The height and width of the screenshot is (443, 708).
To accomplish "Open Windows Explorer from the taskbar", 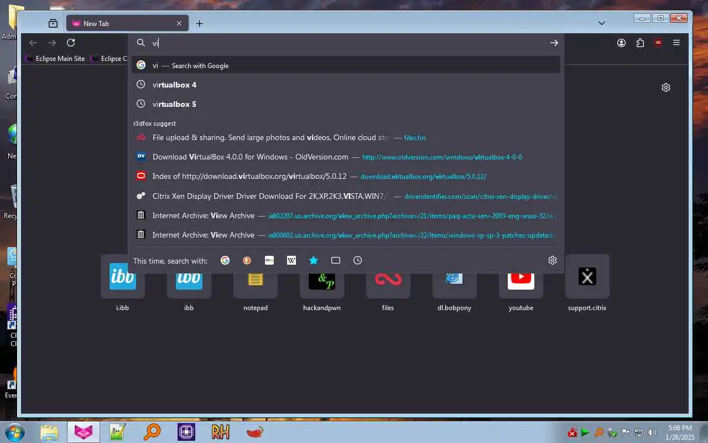I will [49, 432].
